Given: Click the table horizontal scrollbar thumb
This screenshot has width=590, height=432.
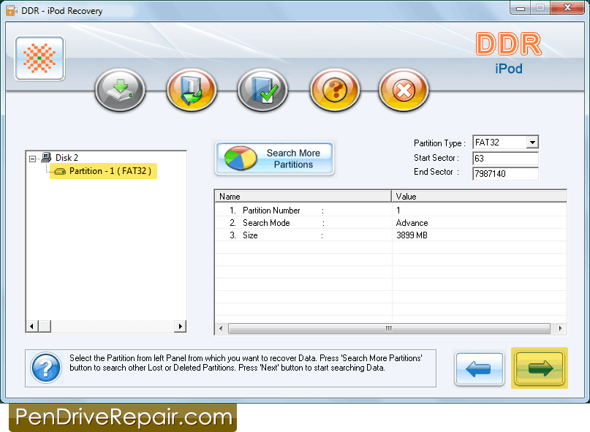Looking at the screenshot, I should click(389, 328).
